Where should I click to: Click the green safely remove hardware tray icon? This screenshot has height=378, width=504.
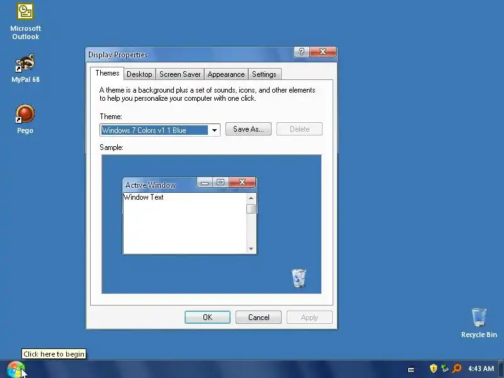pyautogui.click(x=445, y=368)
